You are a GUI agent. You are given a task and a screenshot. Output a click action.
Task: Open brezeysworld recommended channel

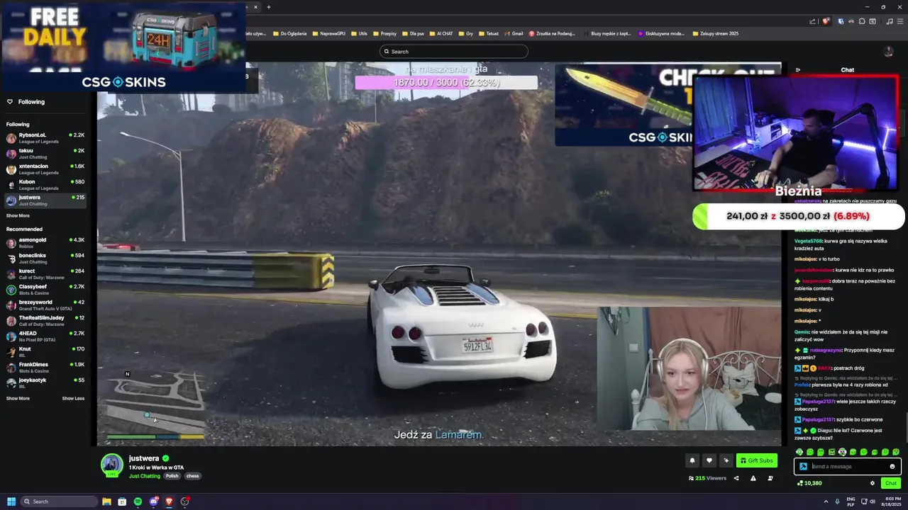[x=45, y=305]
